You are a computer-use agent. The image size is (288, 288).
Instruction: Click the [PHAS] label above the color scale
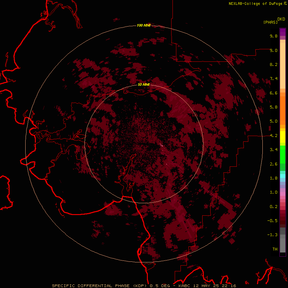coord(270,22)
